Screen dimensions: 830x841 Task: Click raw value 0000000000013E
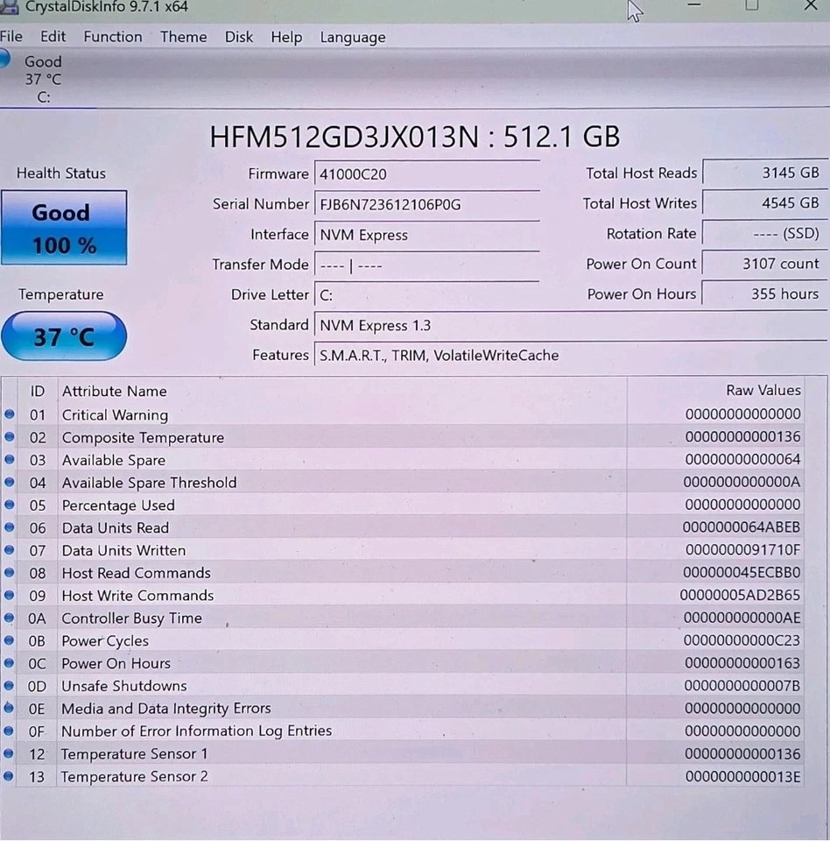742,777
